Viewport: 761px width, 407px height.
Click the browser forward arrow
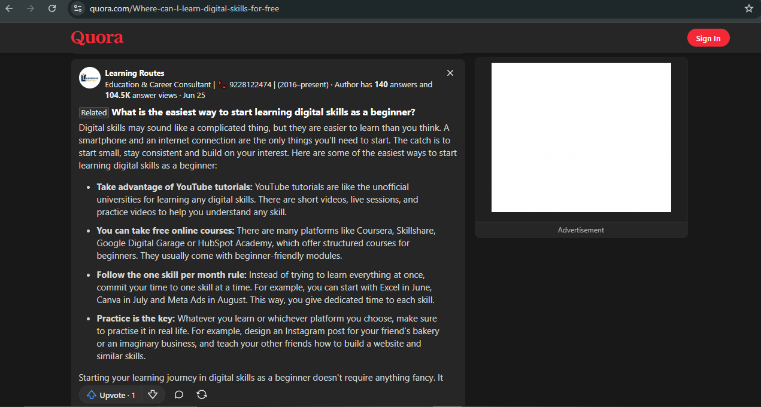pyautogui.click(x=30, y=8)
